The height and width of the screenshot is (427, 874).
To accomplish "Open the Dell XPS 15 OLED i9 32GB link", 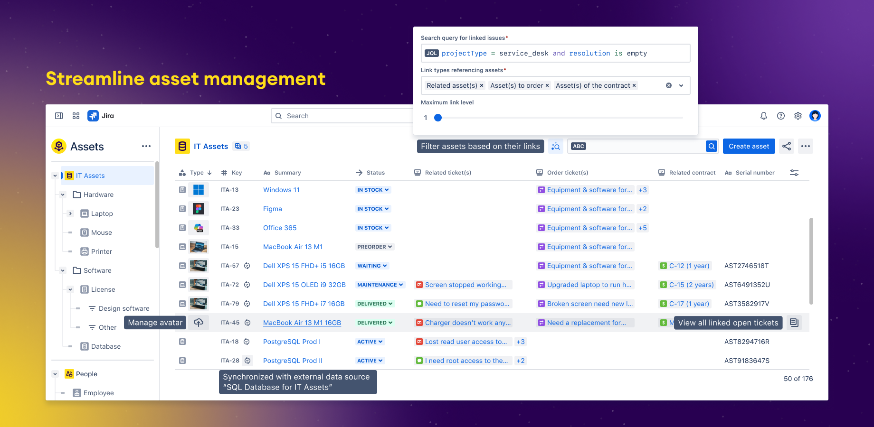I will click(x=304, y=285).
